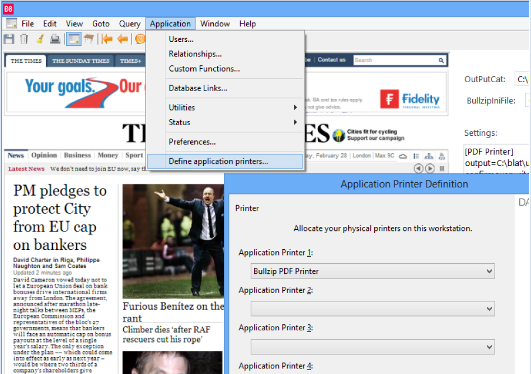Image resolution: width=531 pixels, height=374 pixels.
Task: Open the Goto menu
Action: tap(101, 23)
